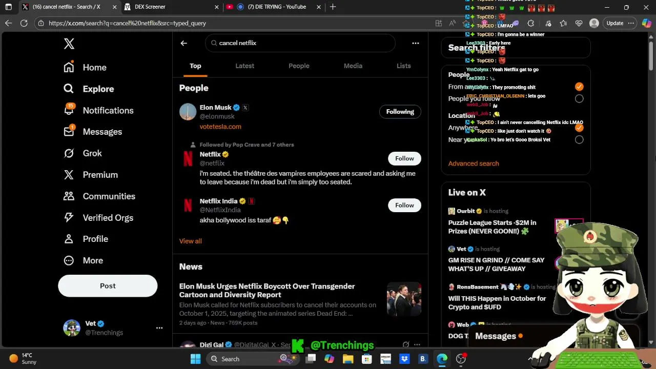Open news article thumbnail image
This screenshot has width=656, height=369.
tap(404, 299)
